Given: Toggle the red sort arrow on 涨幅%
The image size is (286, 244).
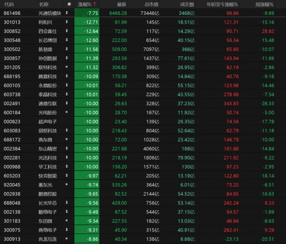Looking at the screenshot, I should (95, 4).
